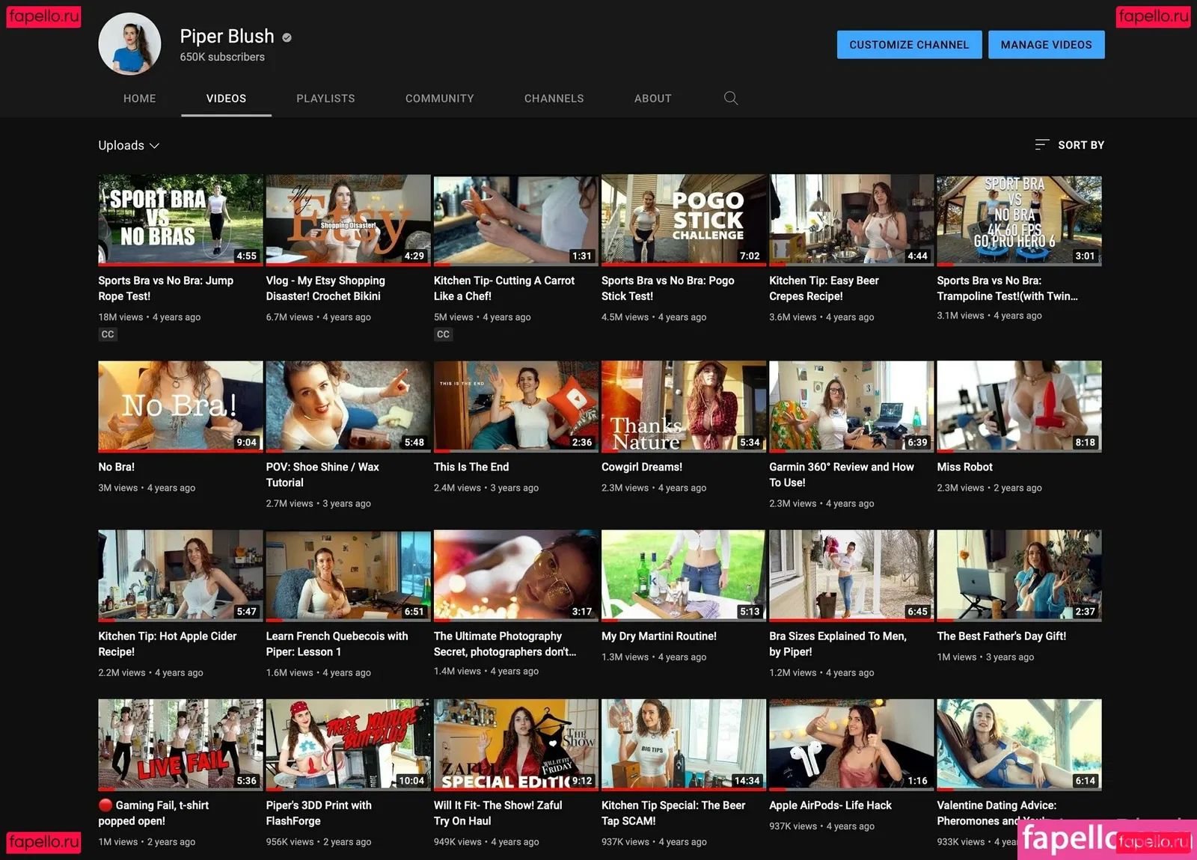Viewport: 1197px width, 860px height.
Task: Open the Community tab
Action: pos(439,98)
